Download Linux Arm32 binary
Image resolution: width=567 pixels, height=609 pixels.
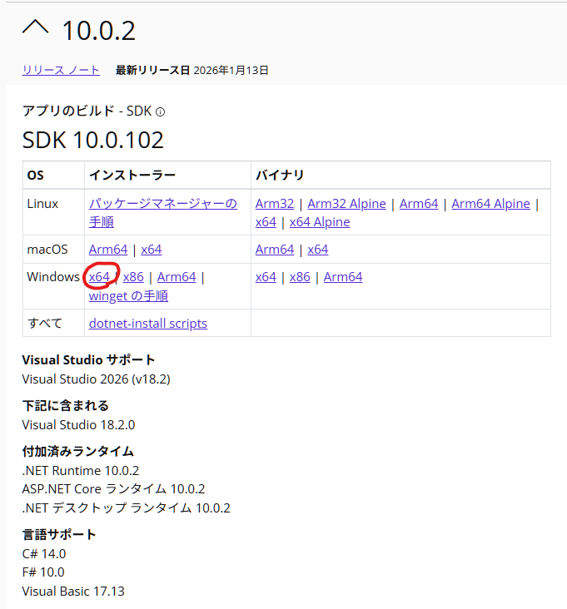pos(274,204)
